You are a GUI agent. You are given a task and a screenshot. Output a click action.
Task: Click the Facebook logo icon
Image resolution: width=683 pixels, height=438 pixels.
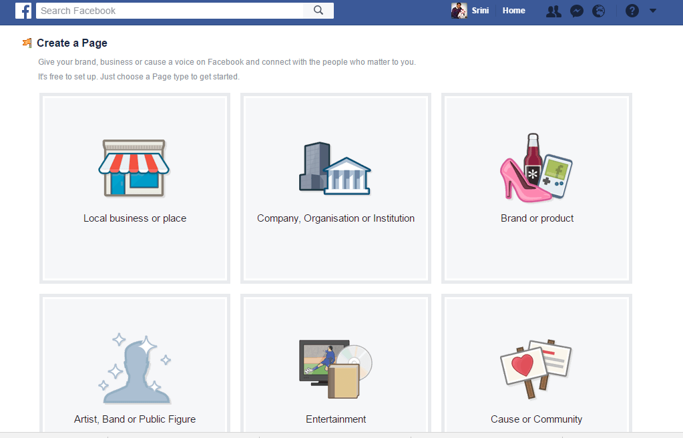[x=23, y=11]
